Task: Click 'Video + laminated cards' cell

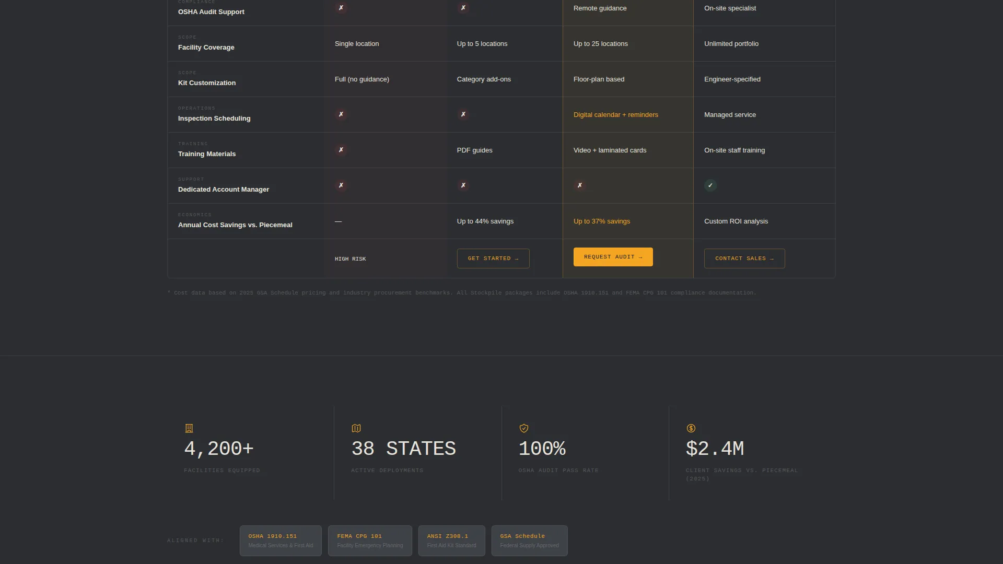Action: (x=610, y=150)
